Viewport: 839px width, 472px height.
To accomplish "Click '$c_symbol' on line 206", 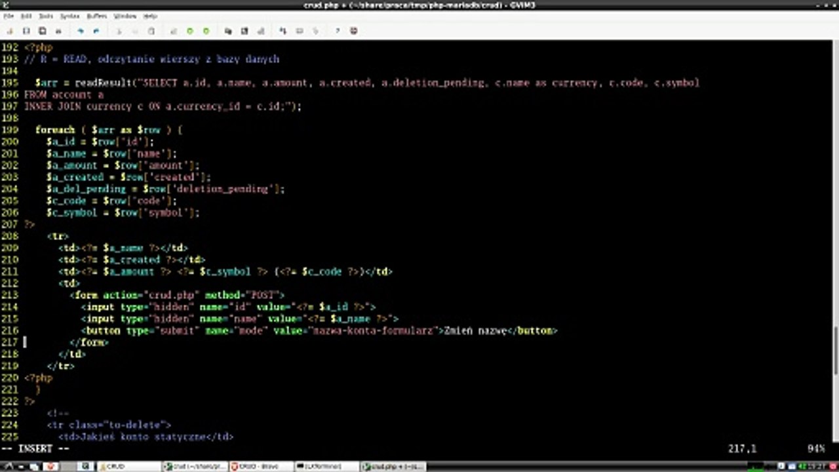I will (x=72, y=212).
